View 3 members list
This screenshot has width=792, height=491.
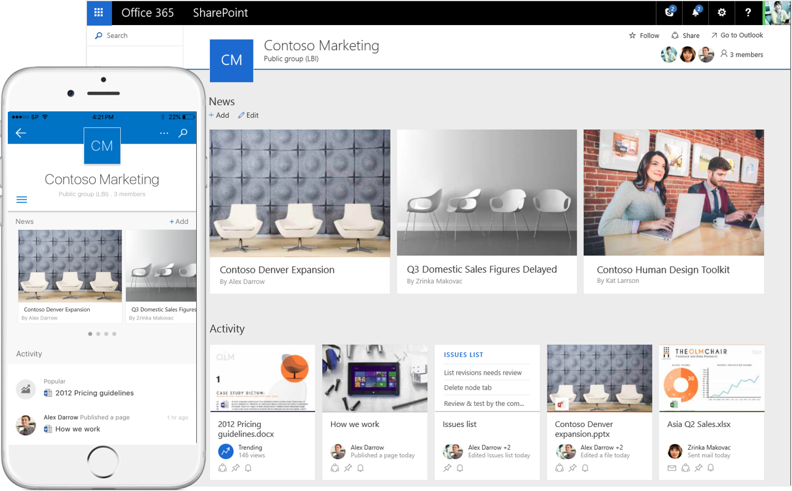click(x=742, y=55)
